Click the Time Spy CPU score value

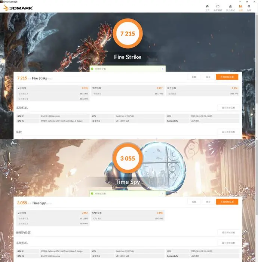click(x=160, y=213)
